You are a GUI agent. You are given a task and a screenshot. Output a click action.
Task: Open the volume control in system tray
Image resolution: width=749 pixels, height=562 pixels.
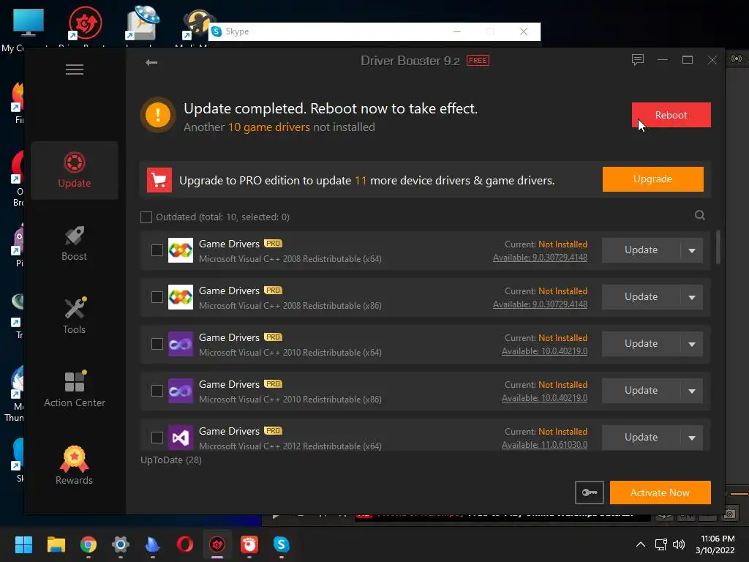click(x=679, y=544)
